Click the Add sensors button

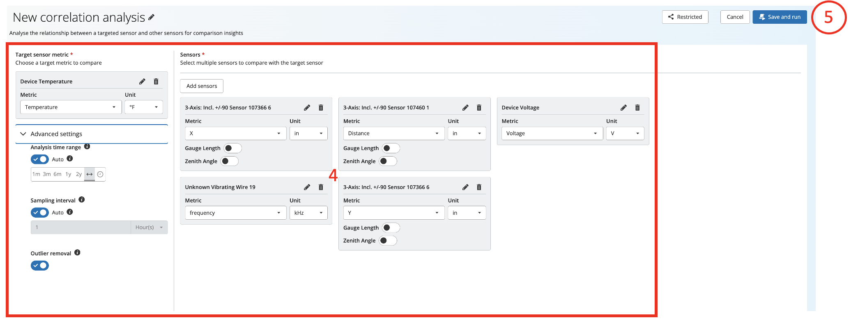(x=202, y=86)
